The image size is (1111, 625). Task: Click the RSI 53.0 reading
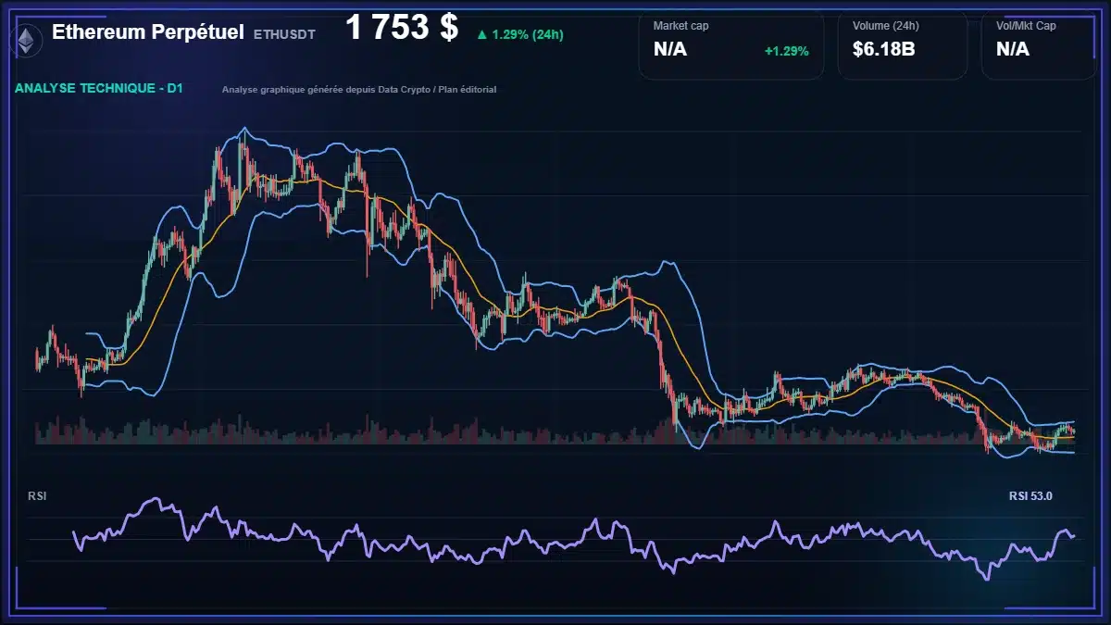tap(1030, 496)
